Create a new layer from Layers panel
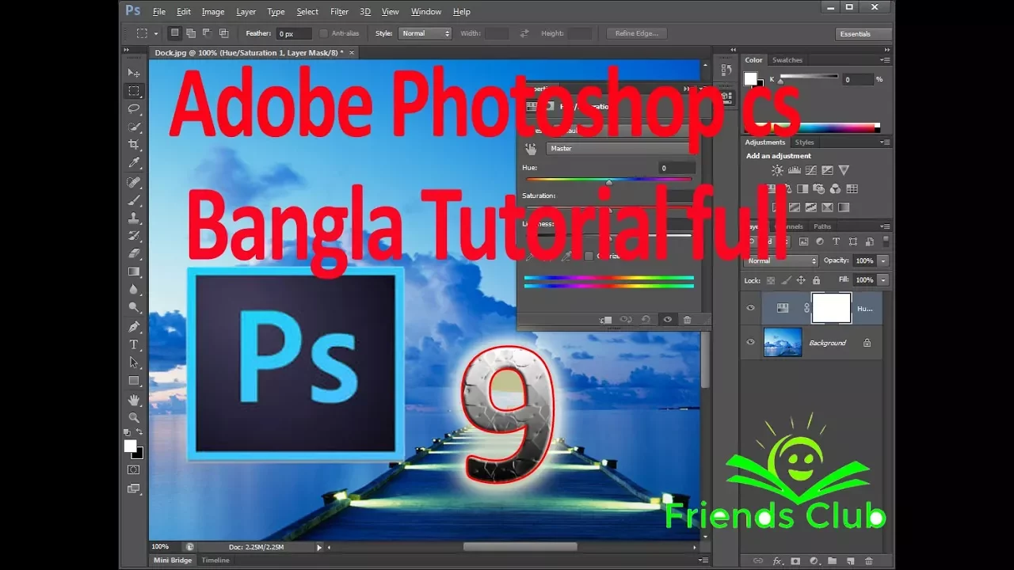Image resolution: width=1014 pixels, height=570 pixels. [x=850, y=560]
